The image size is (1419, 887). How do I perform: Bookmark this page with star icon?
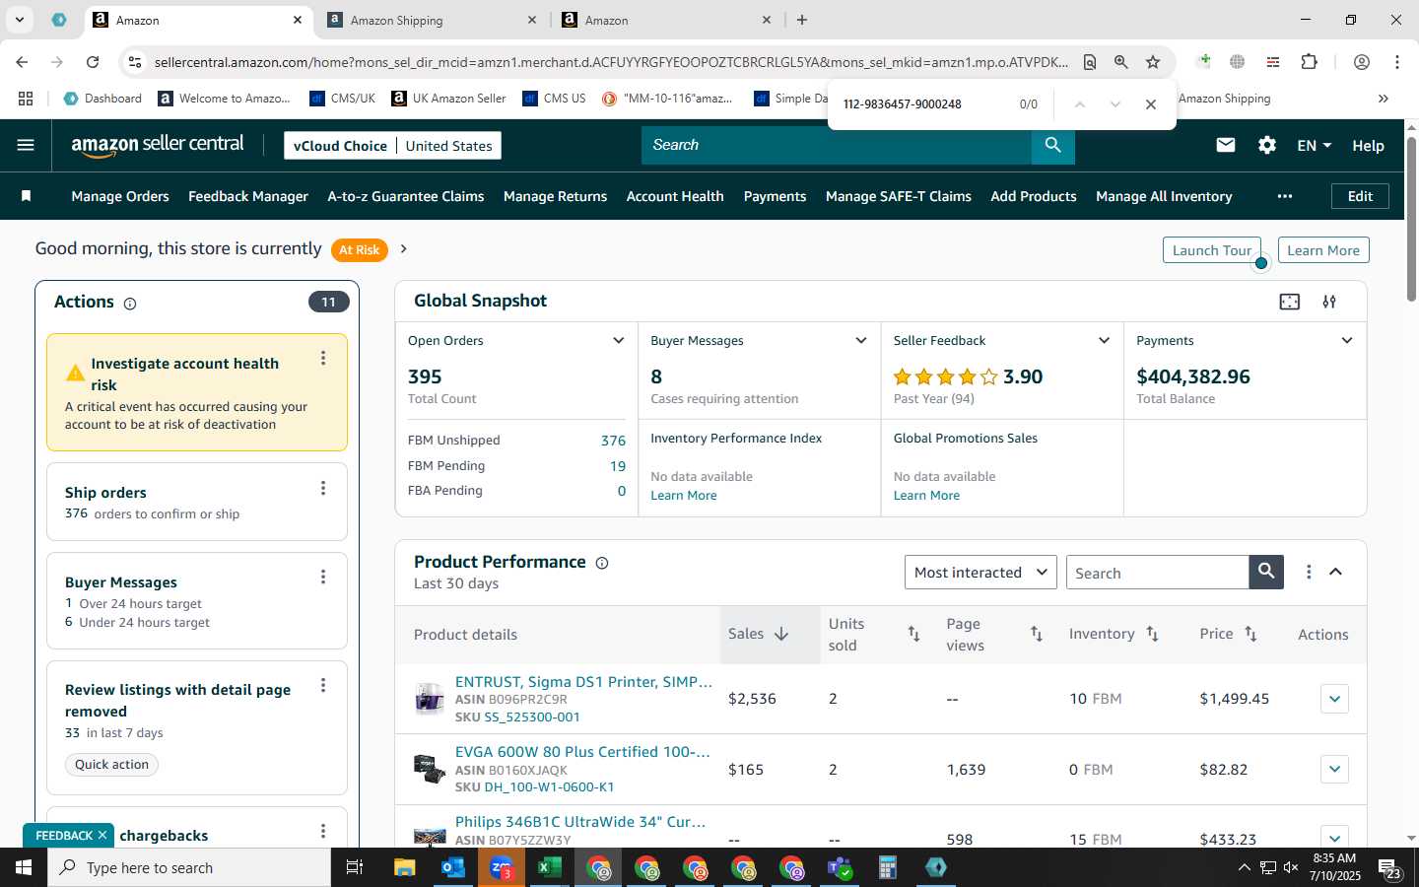(1153, 62)
